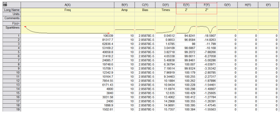The image size is (280, 114).
Task: Click the Bias long name cell
Action: click(x=145, y=10)
